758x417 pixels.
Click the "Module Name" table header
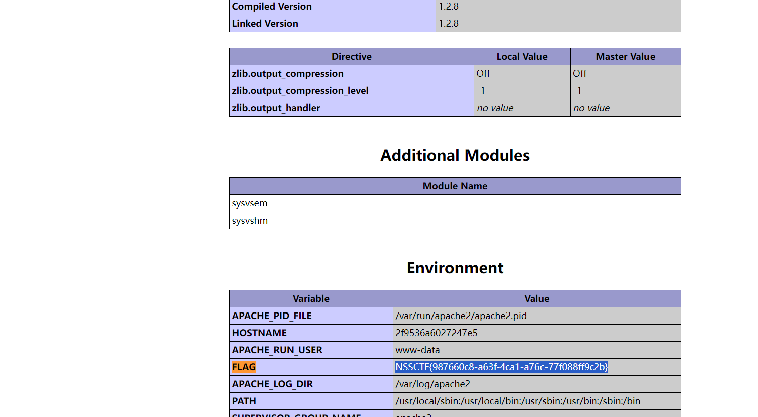point(455,186)
